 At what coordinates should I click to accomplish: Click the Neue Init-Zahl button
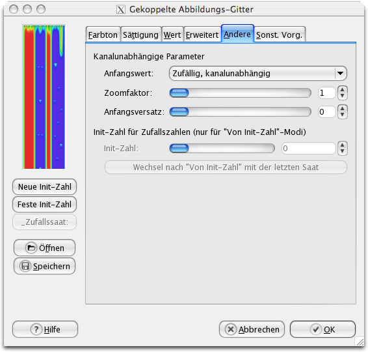(45, 186)
